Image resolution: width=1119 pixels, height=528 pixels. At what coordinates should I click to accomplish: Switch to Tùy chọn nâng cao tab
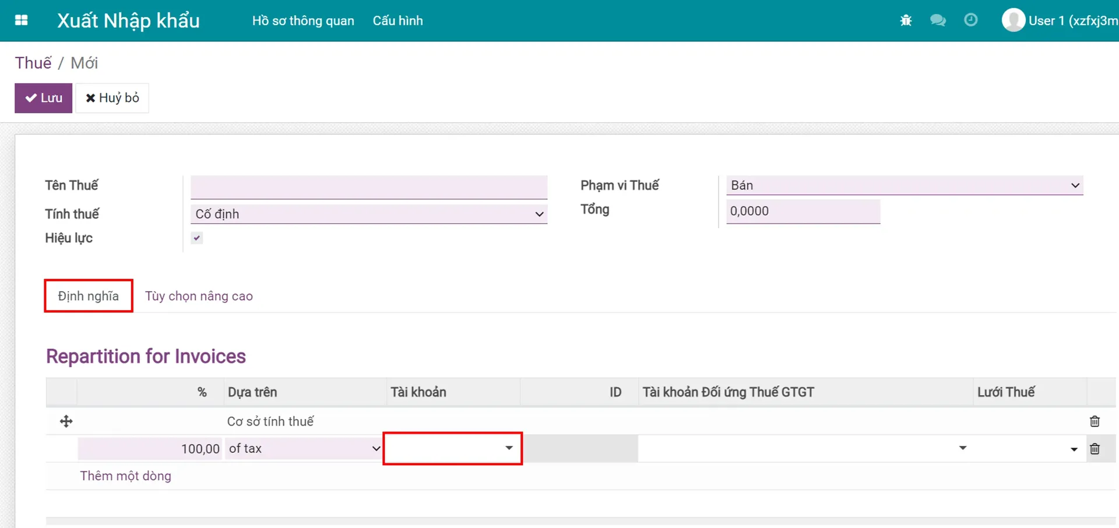point(199,296)
